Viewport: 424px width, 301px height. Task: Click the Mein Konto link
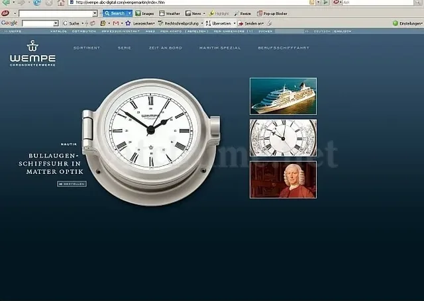(x=171, y=31)
